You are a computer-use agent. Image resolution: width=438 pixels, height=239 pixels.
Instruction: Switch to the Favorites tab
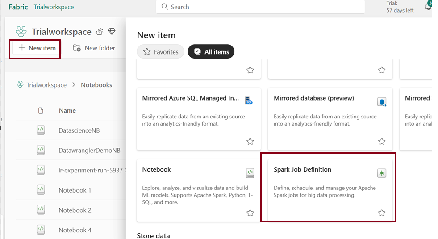(160, 52)
